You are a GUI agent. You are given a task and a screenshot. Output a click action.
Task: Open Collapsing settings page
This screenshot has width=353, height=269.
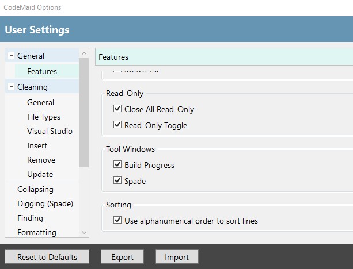pyautogui.click(x=35, y=189)
